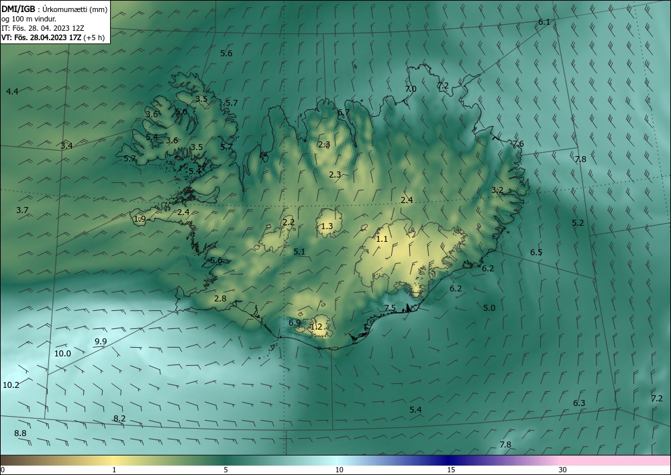Select the 'IT: Fös. 28. 04. 2023 12Z' line
This screenshot has height=475, width=671.
point(43,28)
